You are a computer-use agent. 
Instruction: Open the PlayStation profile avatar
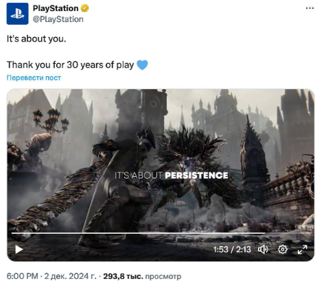[17, 14]
